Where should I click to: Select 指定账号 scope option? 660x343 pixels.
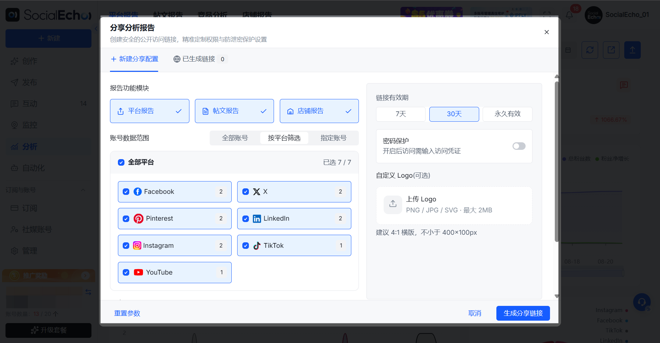(x=333, y=138)
